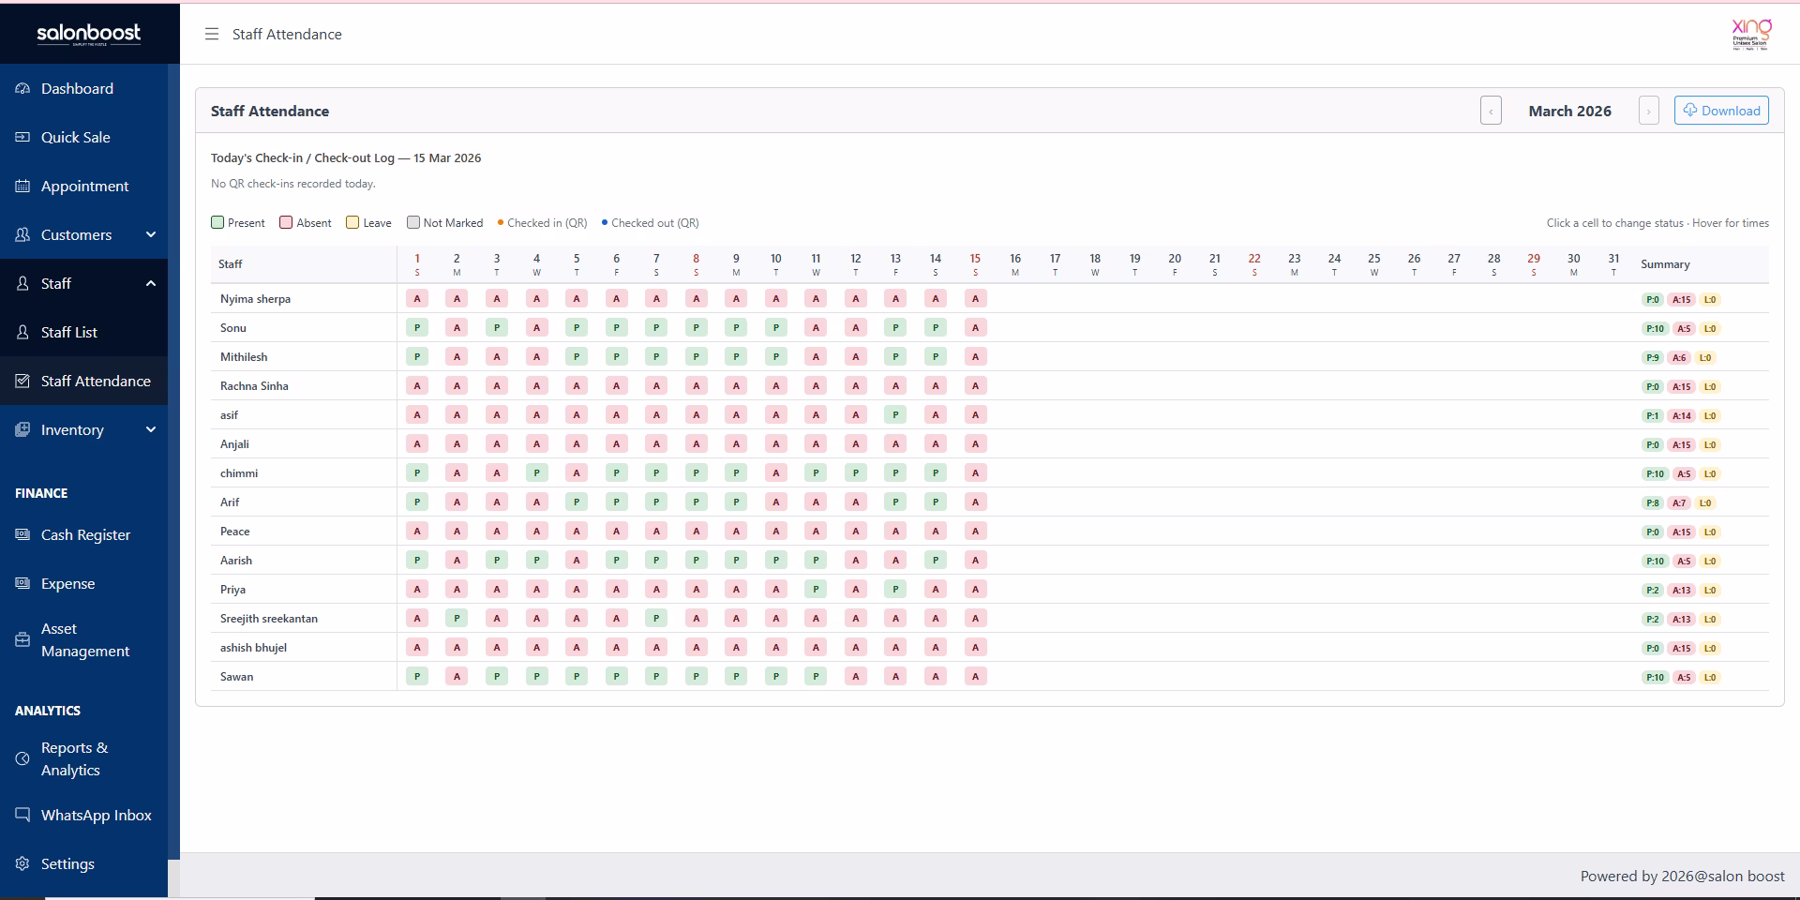Click the Quick Sale sidebar icon
This screenshot has height=900, width=1800.
coord(22,137)
